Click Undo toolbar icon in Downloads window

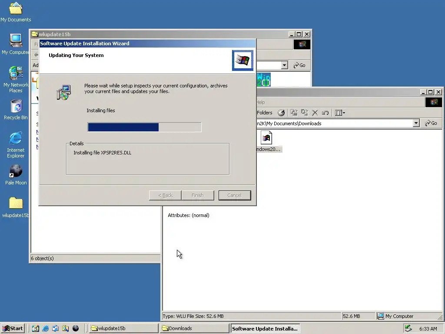325,113
